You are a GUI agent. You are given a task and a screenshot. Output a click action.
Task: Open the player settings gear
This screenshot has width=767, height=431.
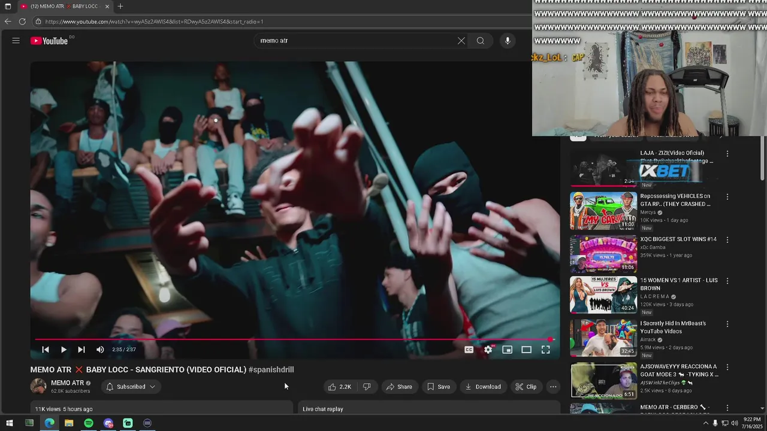point(488,350)
